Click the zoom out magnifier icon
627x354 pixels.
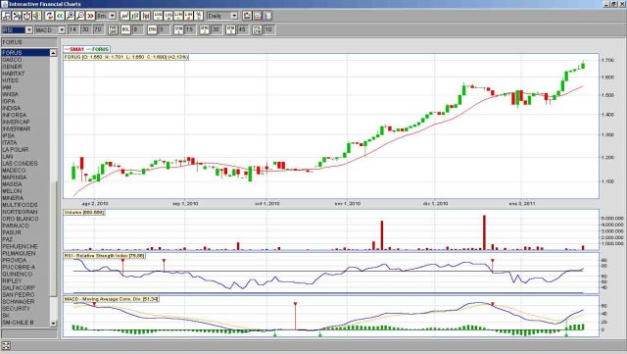click(80, 16)
